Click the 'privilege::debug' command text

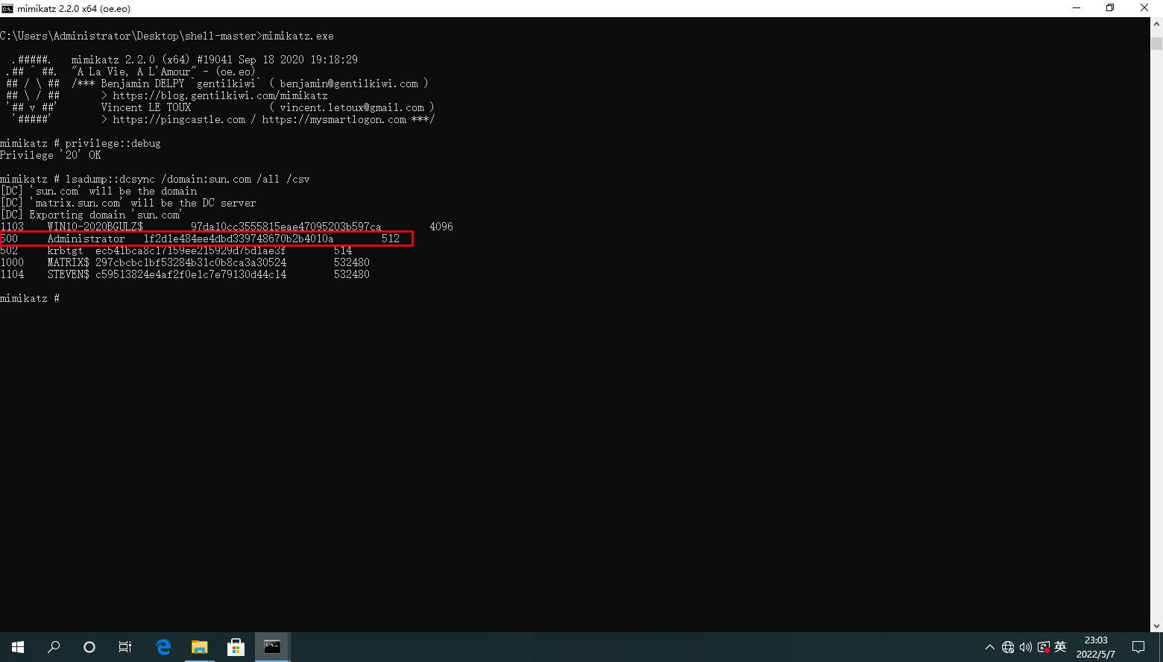pyautogui.click(x=113, y=143)
